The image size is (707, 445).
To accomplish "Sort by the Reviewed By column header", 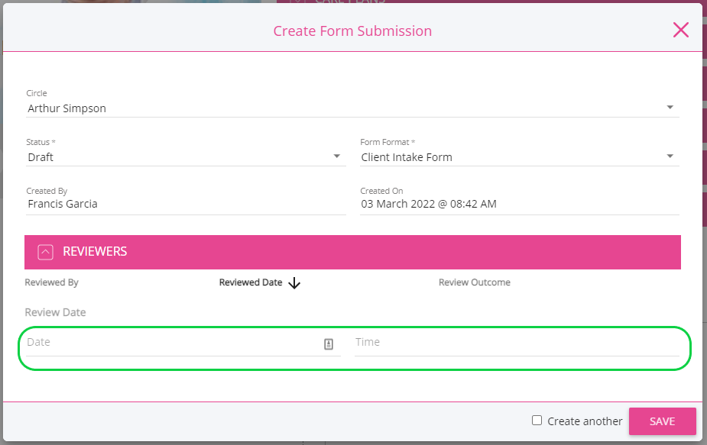I will 51,282.
